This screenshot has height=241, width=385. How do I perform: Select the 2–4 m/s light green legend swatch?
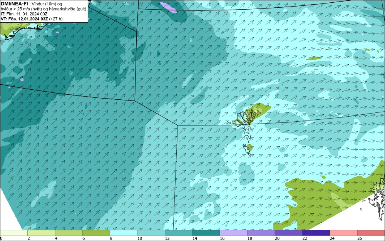click(41, 233)
